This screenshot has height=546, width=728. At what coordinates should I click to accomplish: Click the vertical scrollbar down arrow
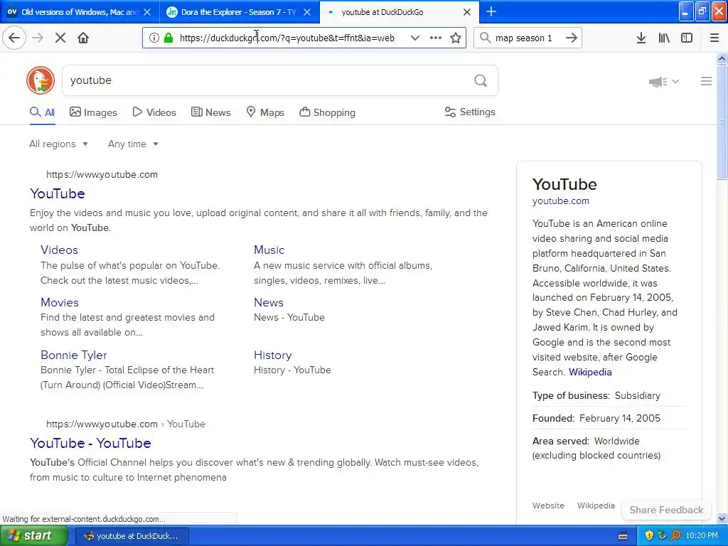point(722,518)
